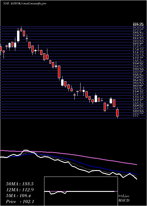Click the NSE ASHOKA mail.munafa.pro title text

click(24, 4)
